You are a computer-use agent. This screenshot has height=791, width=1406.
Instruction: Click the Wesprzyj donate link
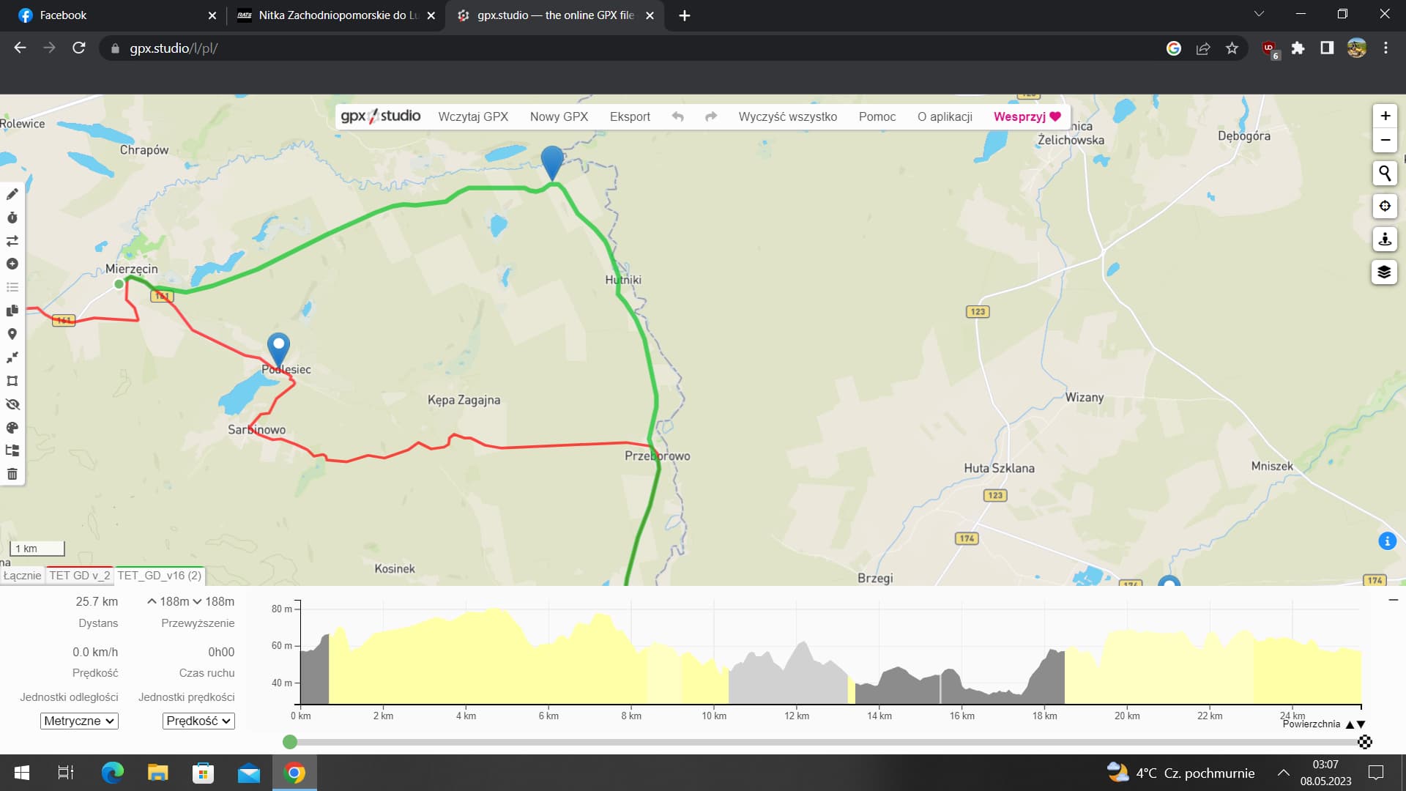[x=1027, y=116]
